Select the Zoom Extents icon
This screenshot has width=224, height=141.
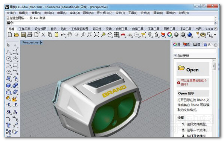(97, 35)
